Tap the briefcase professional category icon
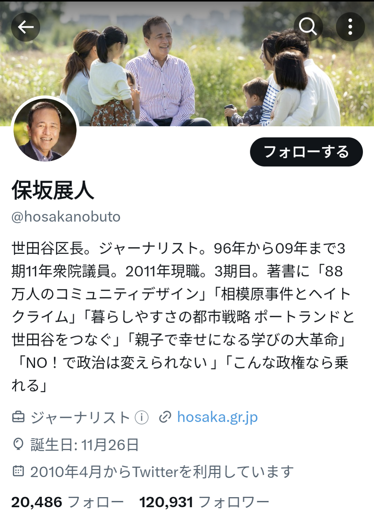Screen dimensions: 374x519 18,417
